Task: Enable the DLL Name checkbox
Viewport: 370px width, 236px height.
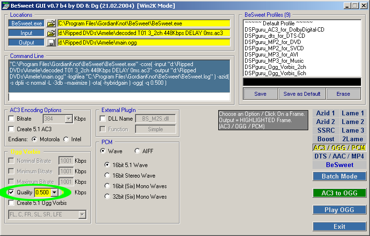Action: pyautogui.click(x=102, y=118)
